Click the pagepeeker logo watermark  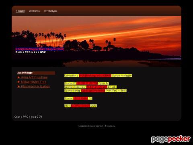click(171, 139)
